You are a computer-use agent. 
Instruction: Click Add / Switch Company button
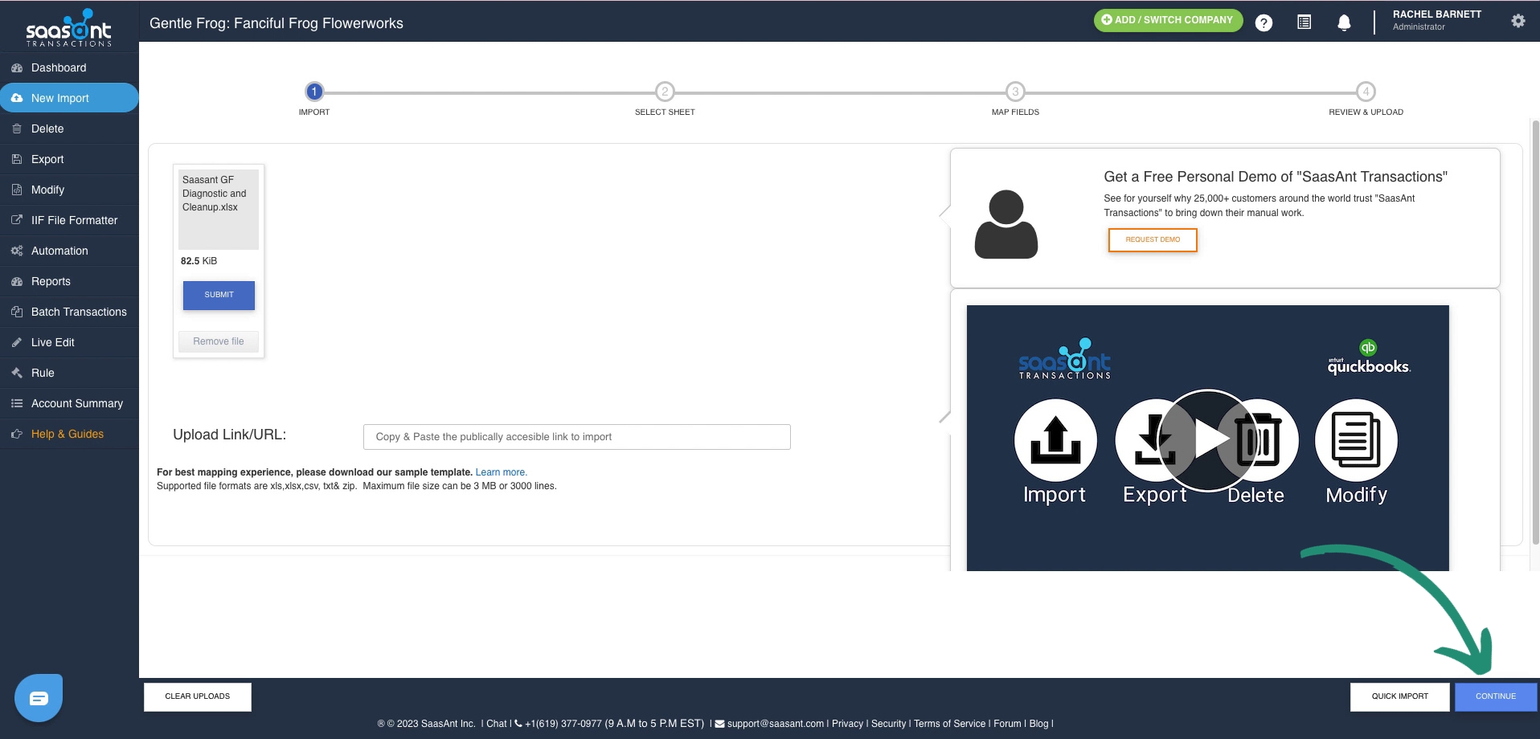[1168, 20]
